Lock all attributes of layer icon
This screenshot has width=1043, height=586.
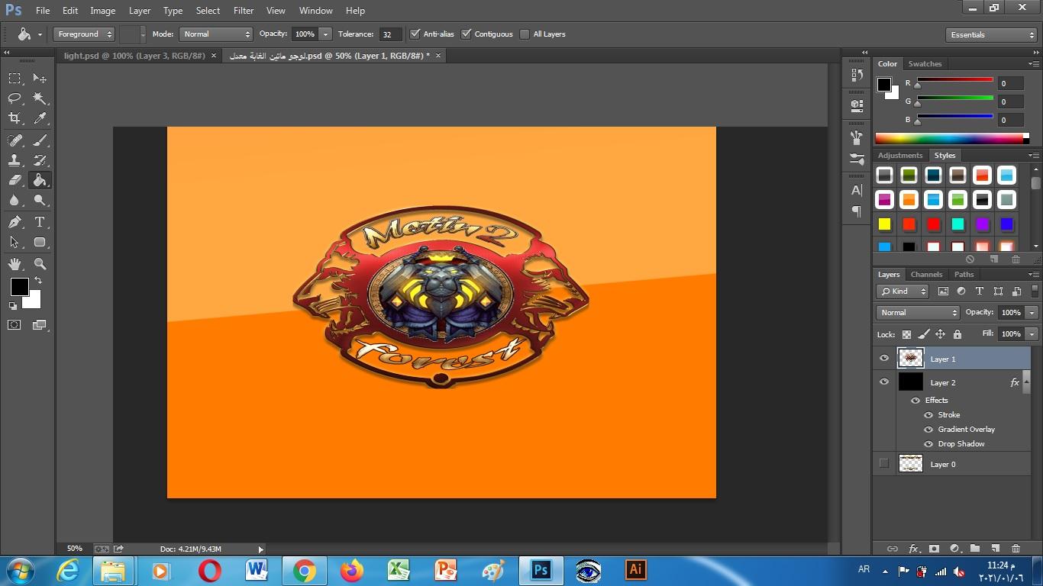[957, 334]
